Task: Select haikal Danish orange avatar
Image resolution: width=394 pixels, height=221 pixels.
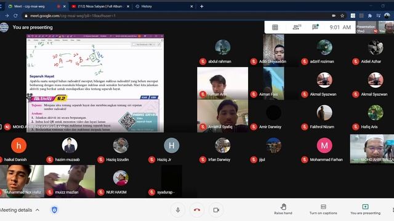Action: point(18,145)
